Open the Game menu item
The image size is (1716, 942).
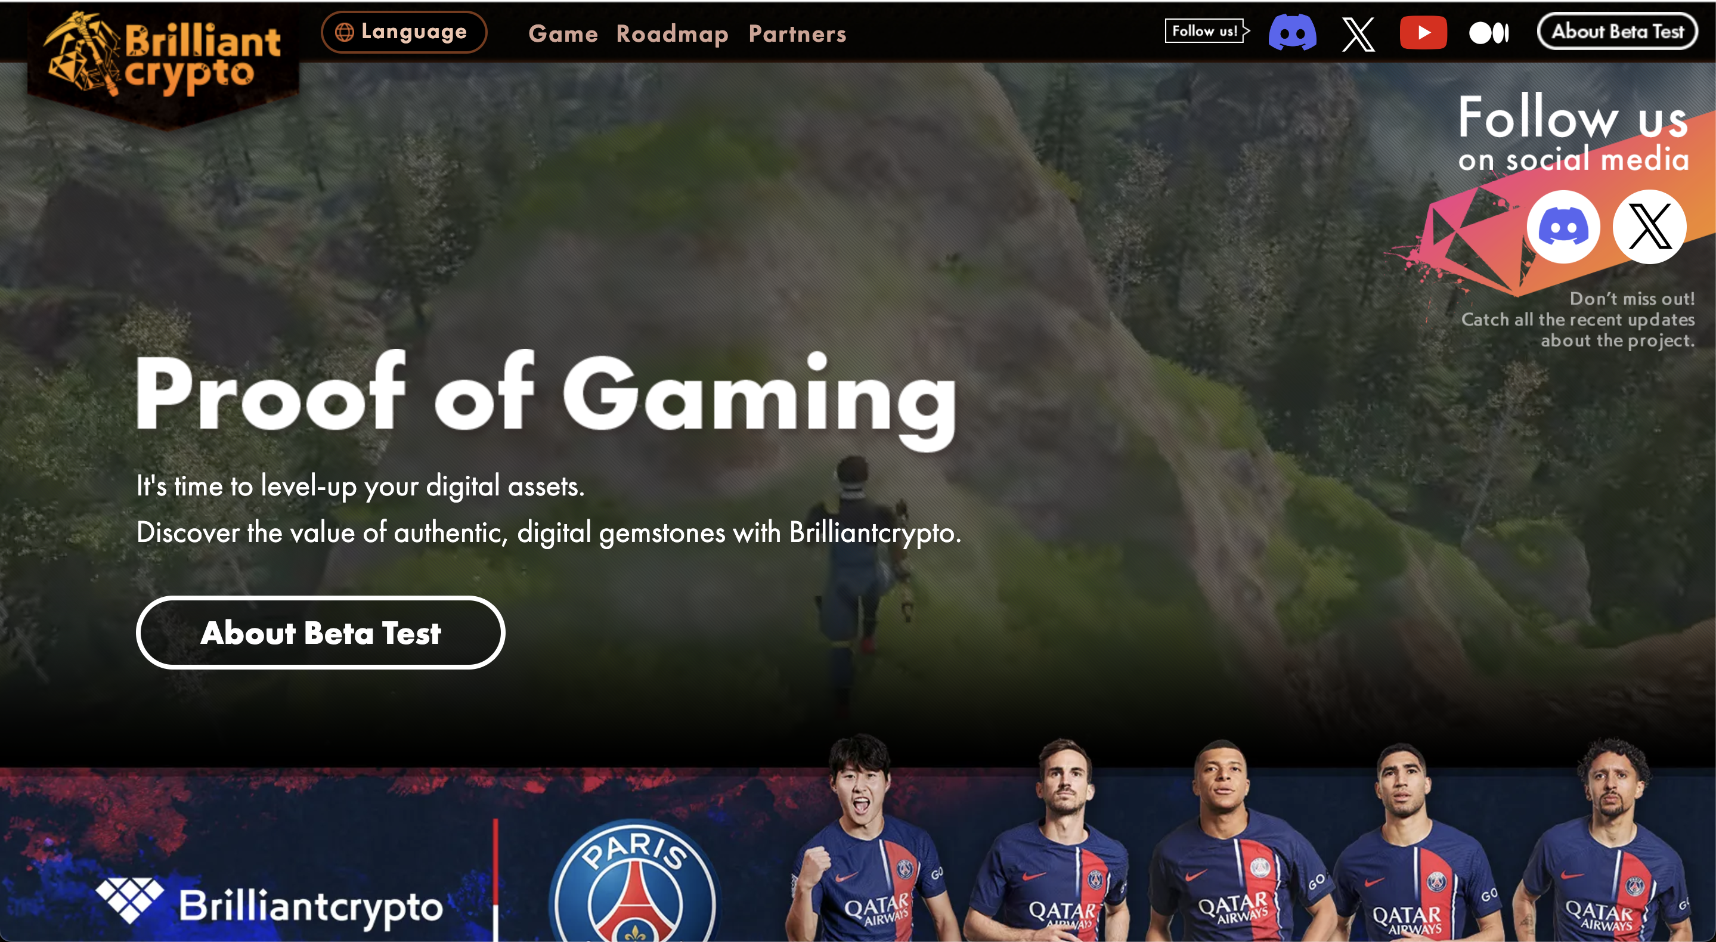click(563, 33)
